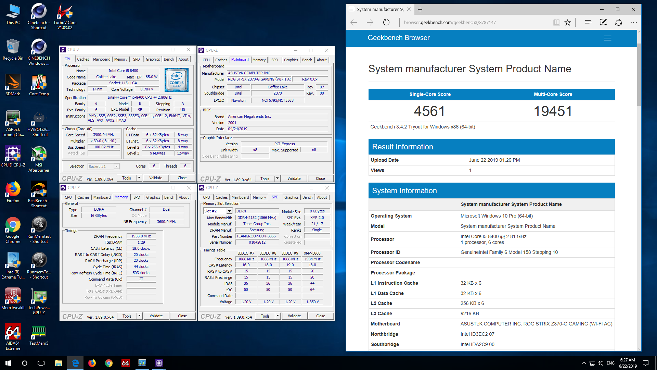657x370 pixels.
Task: Launch TurboV Core V1.03.02 icon
Action: [65, 16]
